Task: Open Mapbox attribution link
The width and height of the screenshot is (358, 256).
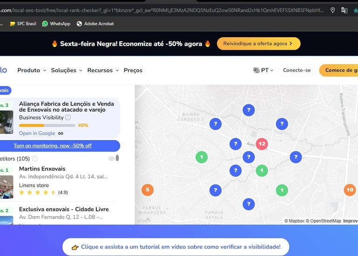Action: [295, 221]
